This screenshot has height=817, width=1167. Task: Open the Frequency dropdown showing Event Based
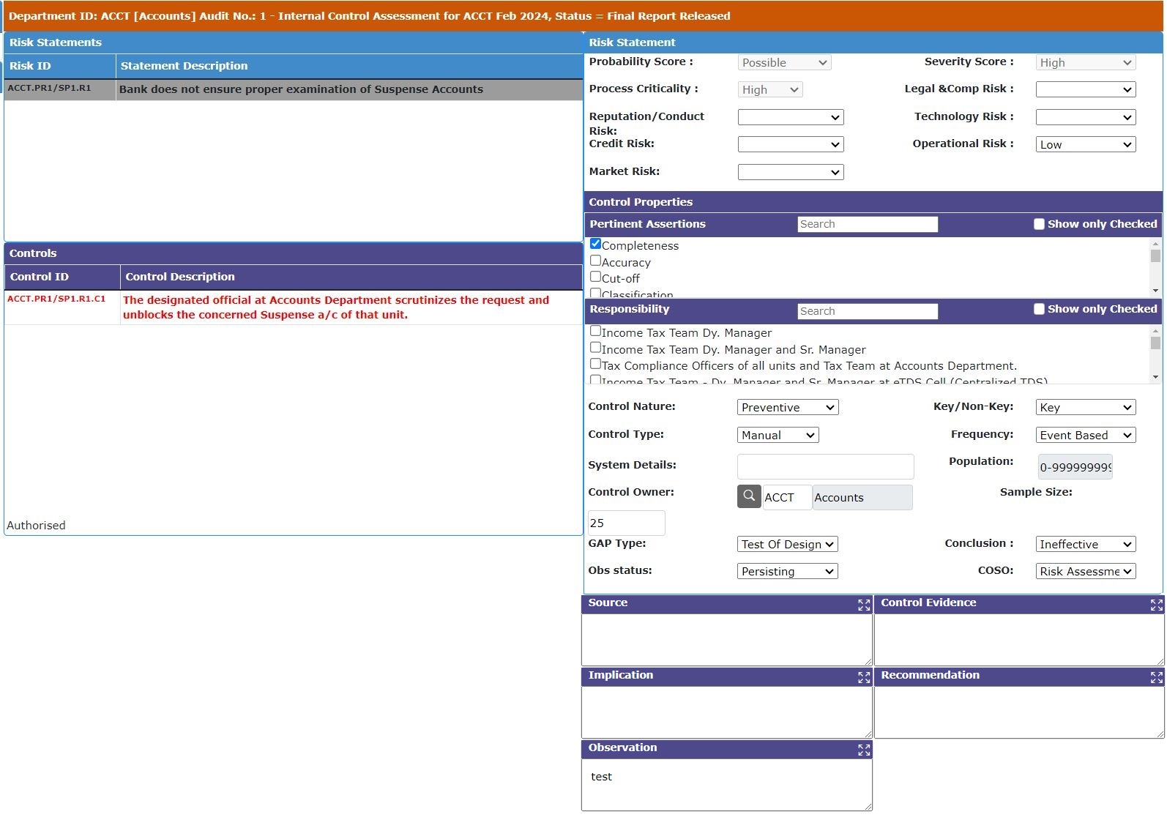click(1086, 435)
